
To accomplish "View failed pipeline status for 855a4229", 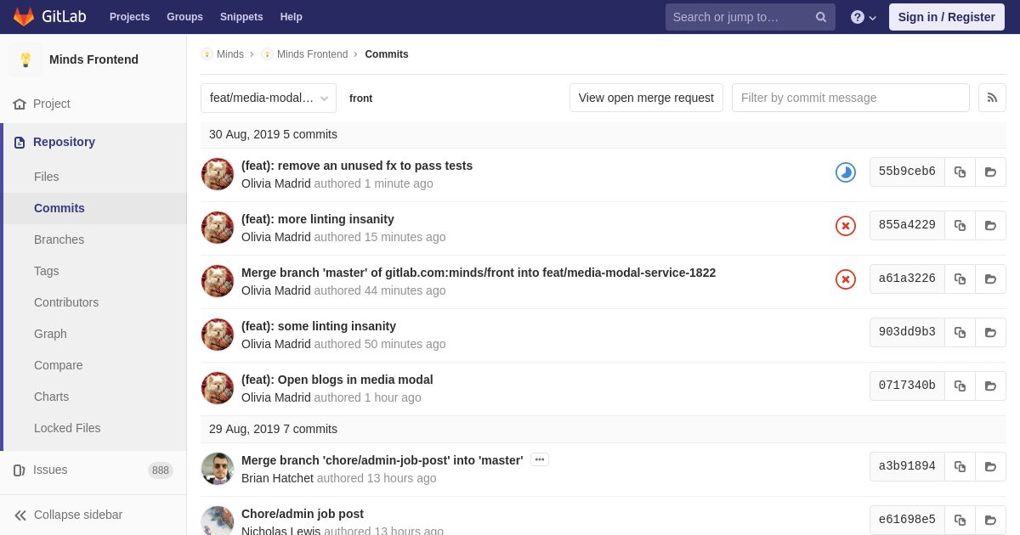I will (x=846, y=226).
